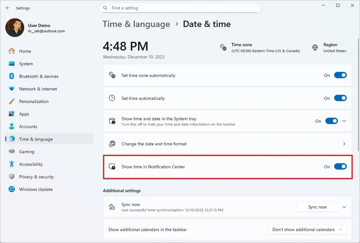Open Personalization via its paintbrush icon
360x243 pixels.
pyautogui.click(x=12, y=101)
